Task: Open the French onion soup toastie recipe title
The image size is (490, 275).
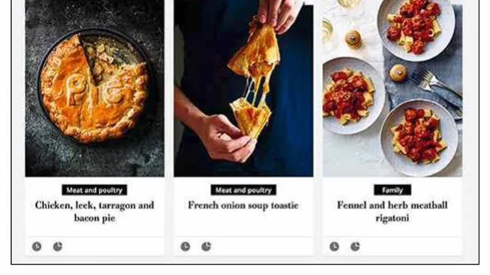Action: pyautogui.click(x=243, y=205)
